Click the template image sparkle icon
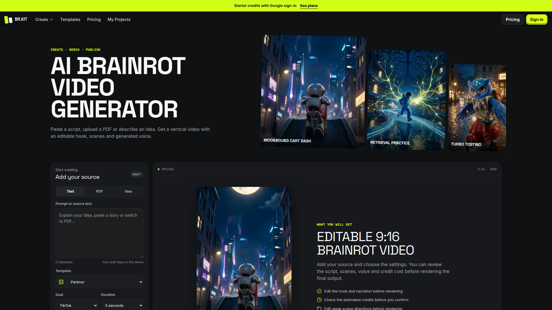 click(61, 282)
